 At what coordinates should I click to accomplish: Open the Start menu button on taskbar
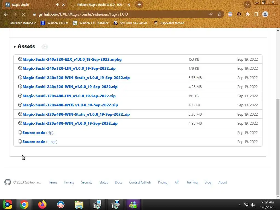click(x=7, y=205)
